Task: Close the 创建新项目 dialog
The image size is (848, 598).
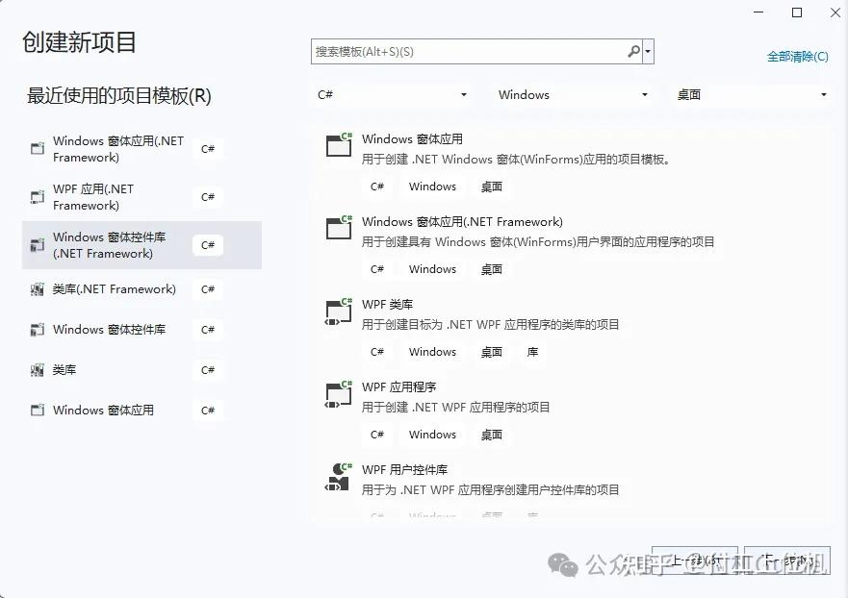Action: click(835, 12)
